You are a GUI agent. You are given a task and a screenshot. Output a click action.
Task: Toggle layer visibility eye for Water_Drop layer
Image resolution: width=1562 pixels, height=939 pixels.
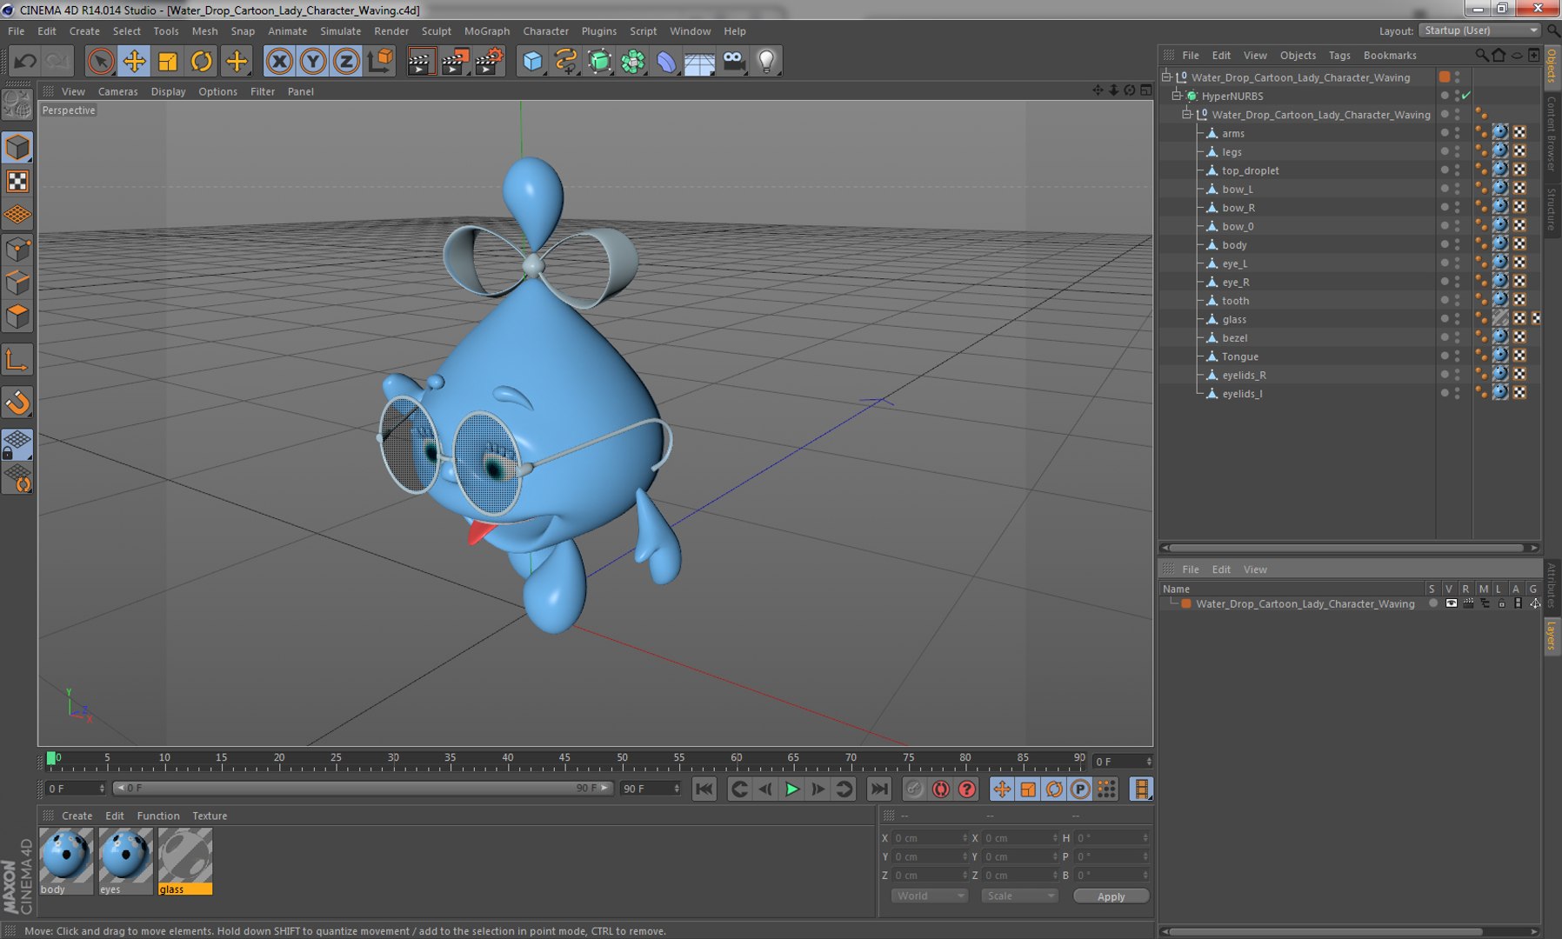[x=1451, y=603]
